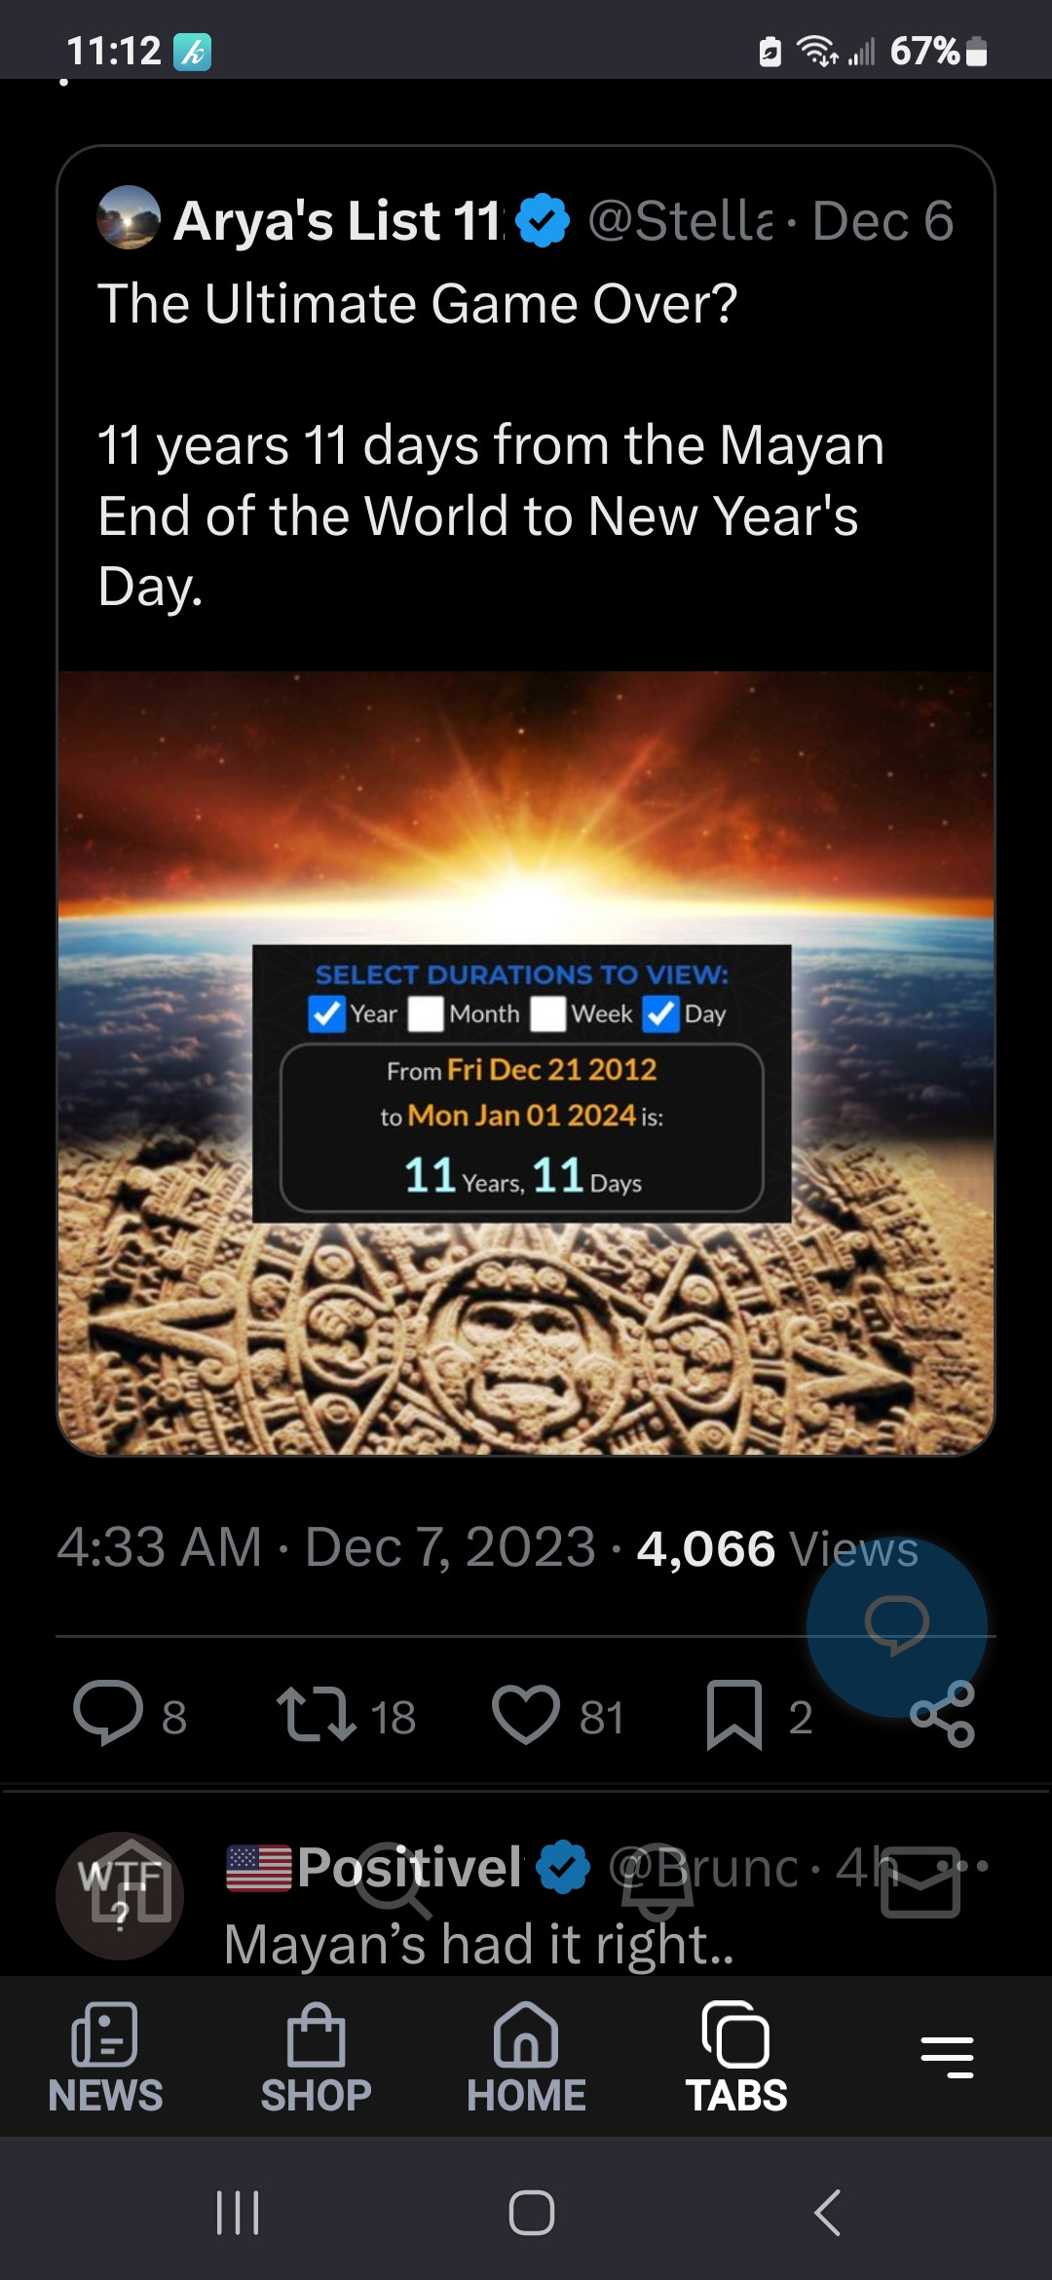Bookmark this post
This screenshot has width=1052, height=2280.
734,1715
